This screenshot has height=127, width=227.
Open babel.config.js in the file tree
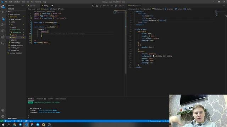(x=16, y=43)
